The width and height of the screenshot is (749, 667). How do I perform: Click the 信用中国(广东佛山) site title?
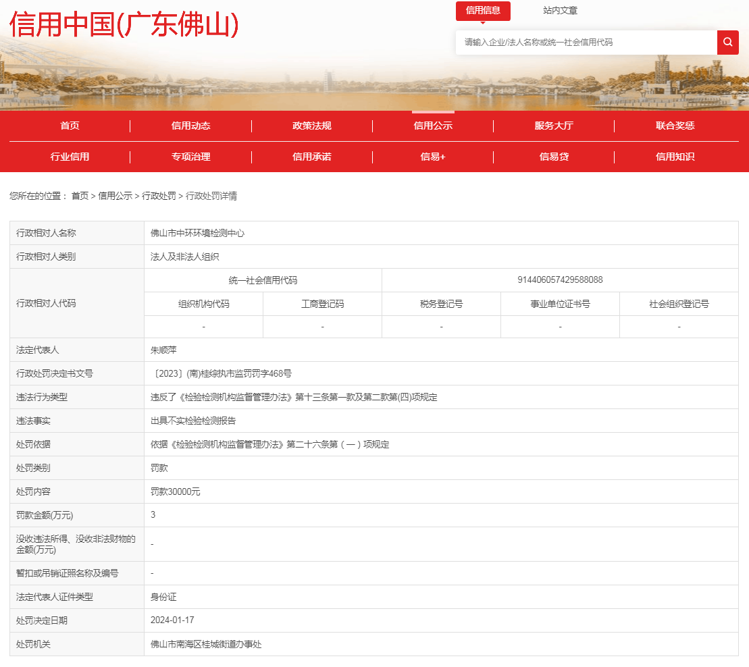coord(124,25)
